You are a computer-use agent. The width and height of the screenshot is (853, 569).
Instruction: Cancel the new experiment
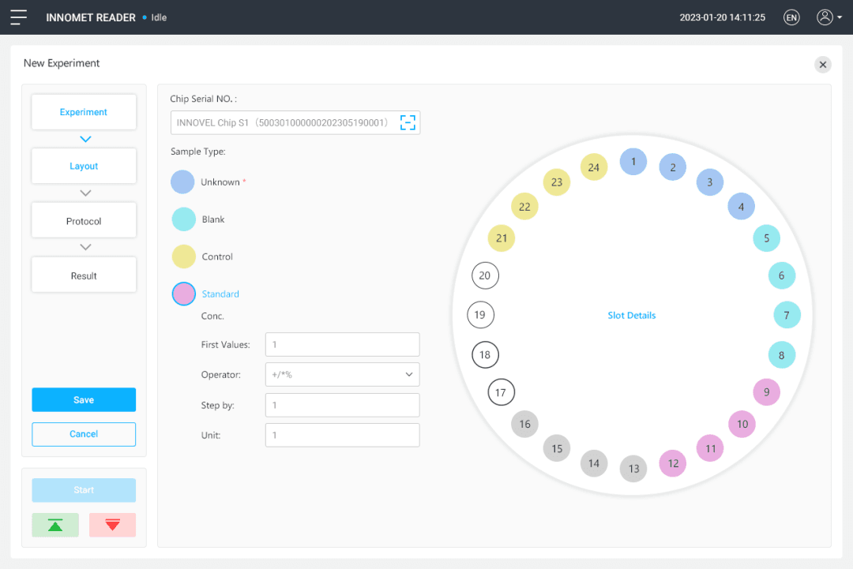(x=84, y=434)
